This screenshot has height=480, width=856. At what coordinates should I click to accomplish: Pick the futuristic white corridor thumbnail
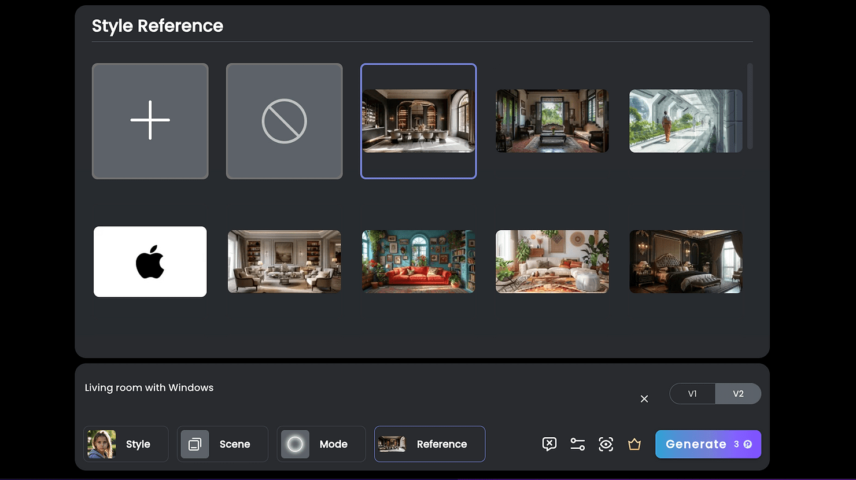click(x=686, y=121)
